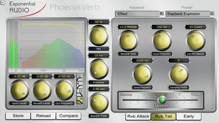Click the plus icon in top-left corner
Viewport: 219px width, 123px height.
point(3,3)
